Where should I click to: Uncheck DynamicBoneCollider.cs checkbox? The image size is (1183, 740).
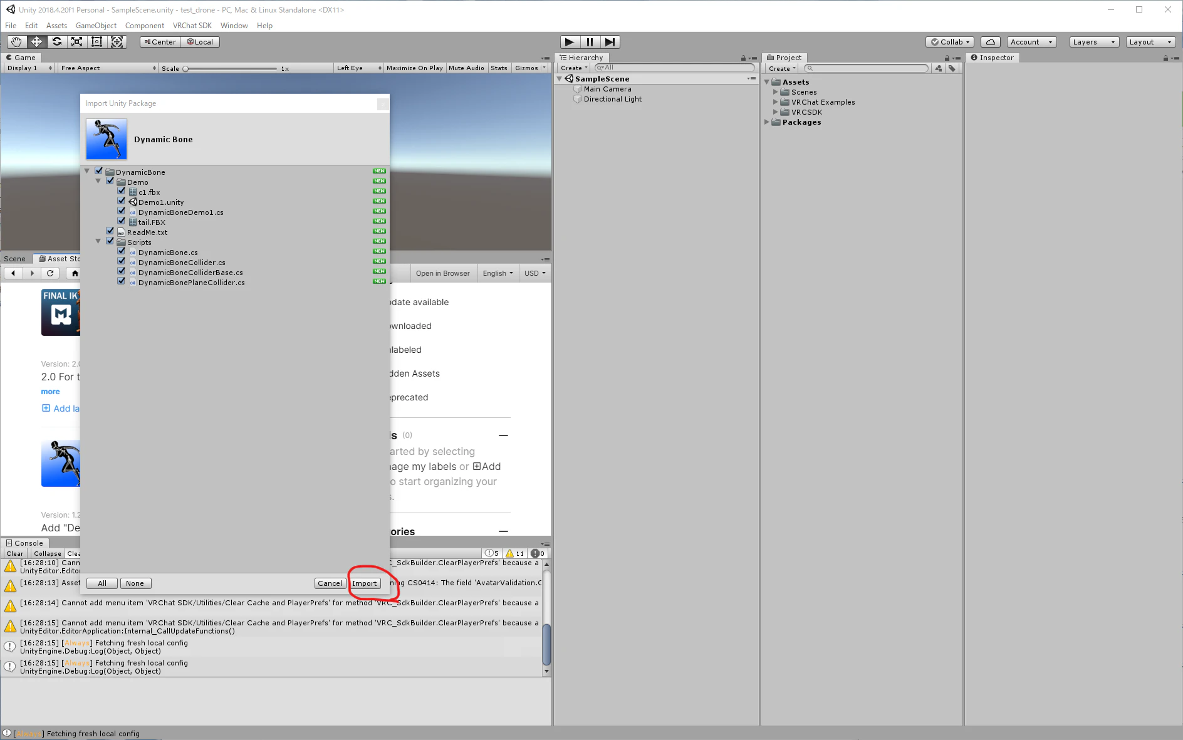coord(122,261)
